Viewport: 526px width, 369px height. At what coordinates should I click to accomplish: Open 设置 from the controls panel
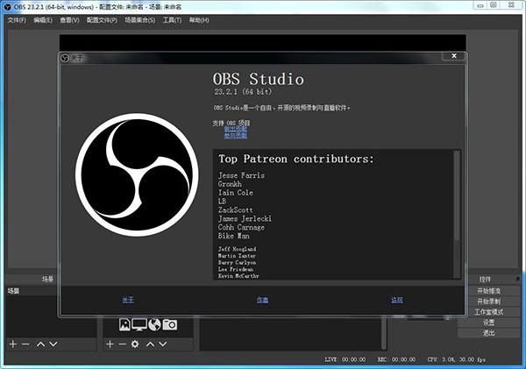[x=489, y=323]
